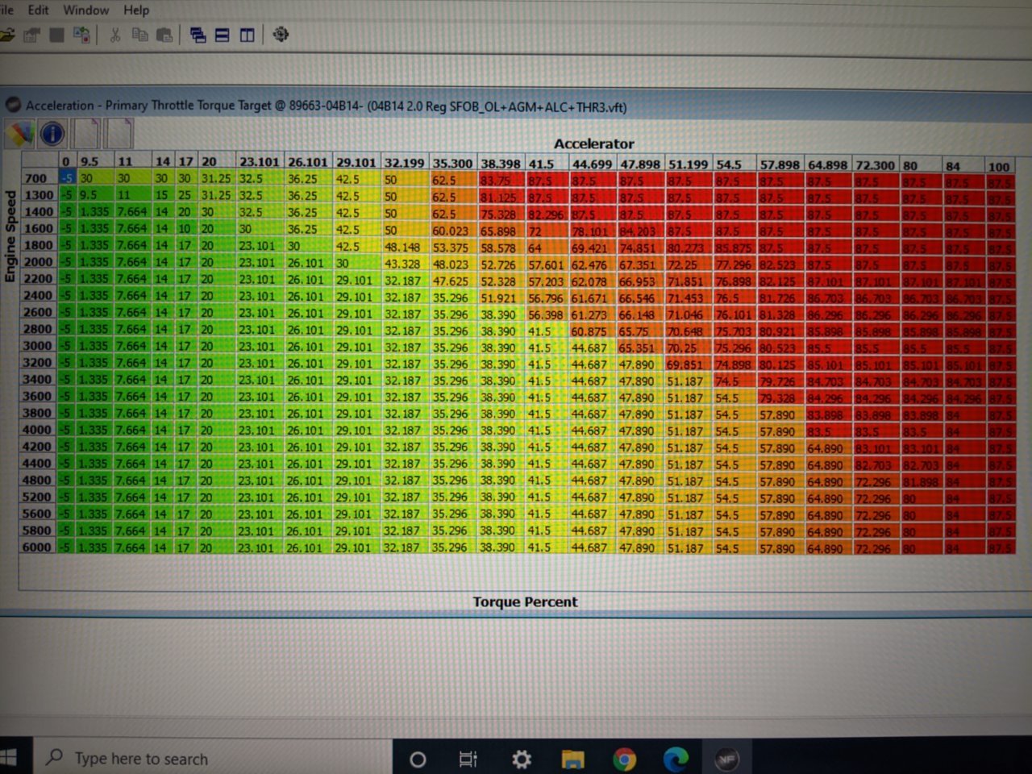The image size is (1032, 774).
Task: Select the highlighted -5 cell in row 700
Action: [68, 178]
